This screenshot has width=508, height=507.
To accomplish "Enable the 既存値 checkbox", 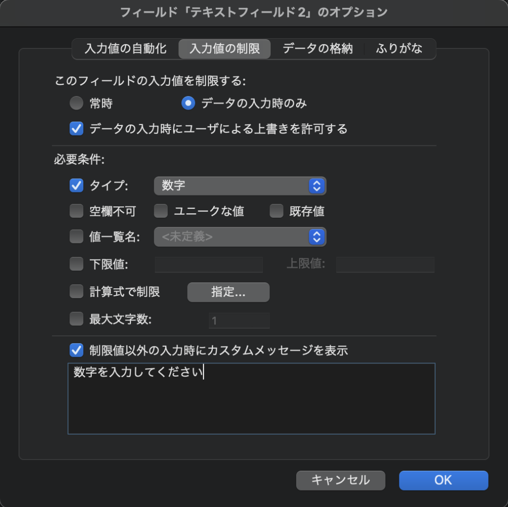I will tap(276, 211).
